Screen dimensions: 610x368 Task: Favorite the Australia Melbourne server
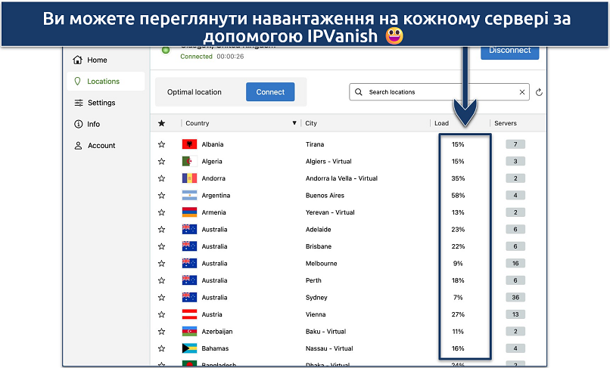point(161,264)
